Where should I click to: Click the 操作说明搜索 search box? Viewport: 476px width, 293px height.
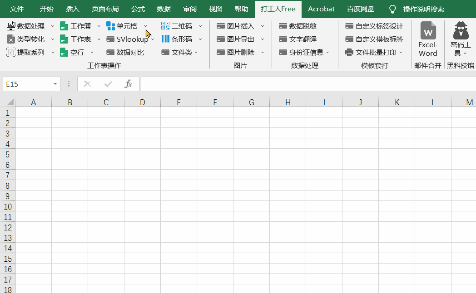(424, 10)
